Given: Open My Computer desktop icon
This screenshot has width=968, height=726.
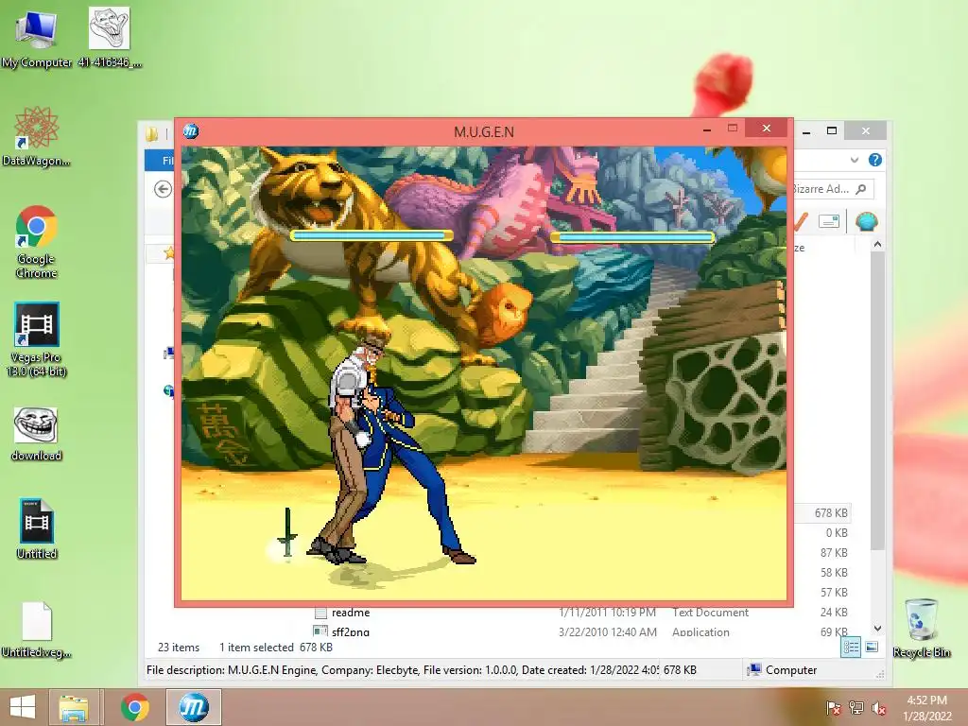Looking at the screenshot, I should [37, 38].
